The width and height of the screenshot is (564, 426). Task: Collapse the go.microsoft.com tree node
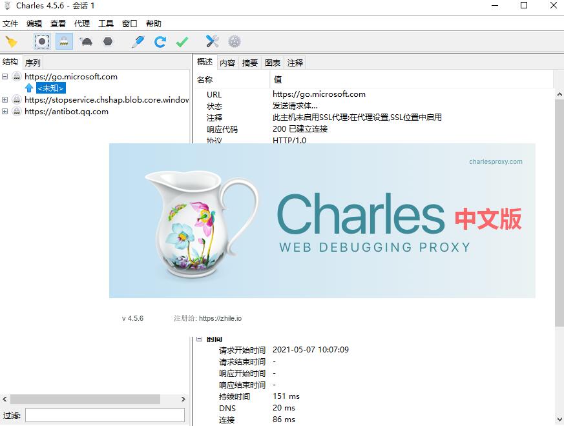pyautogui.click(x=5, y=77)
